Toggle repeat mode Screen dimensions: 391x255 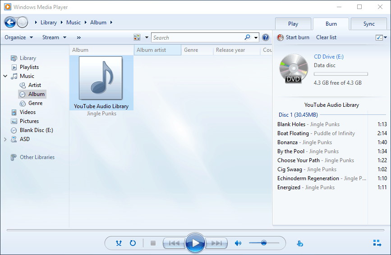coord(133,243)
